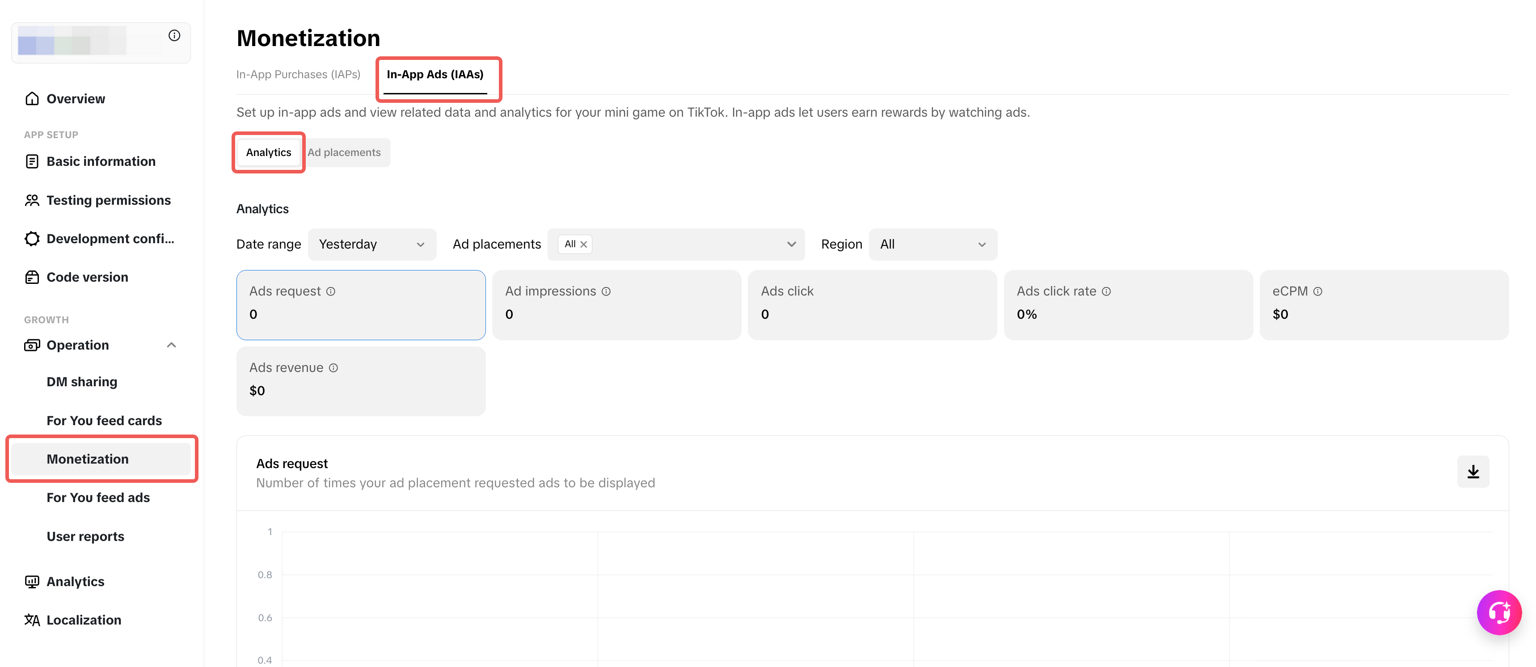Go to For You feed cards page
This screenshot has height=667, width=1536.
(104, 421)
